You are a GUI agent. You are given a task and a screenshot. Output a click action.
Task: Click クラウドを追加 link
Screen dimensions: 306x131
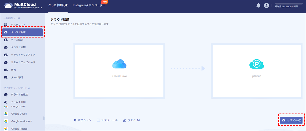(x=19, y=95)
